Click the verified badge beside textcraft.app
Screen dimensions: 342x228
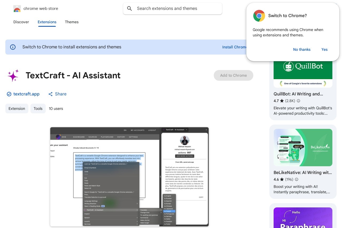tap(9, 94)
